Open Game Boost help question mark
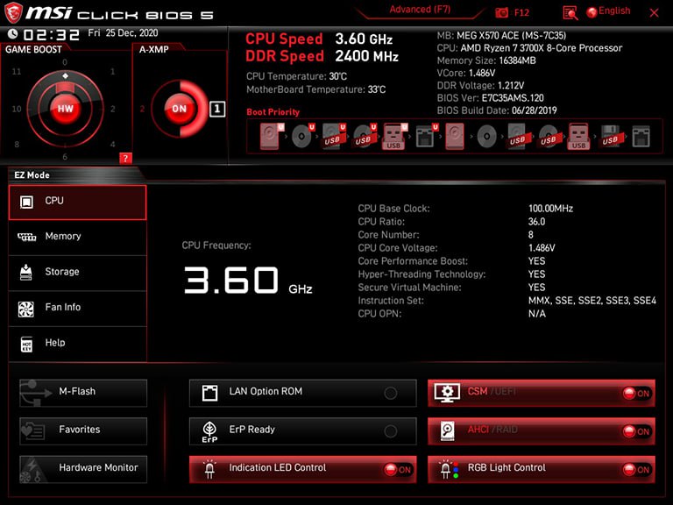Viewport: 673px width, 505px height. (x=125, y=158)
